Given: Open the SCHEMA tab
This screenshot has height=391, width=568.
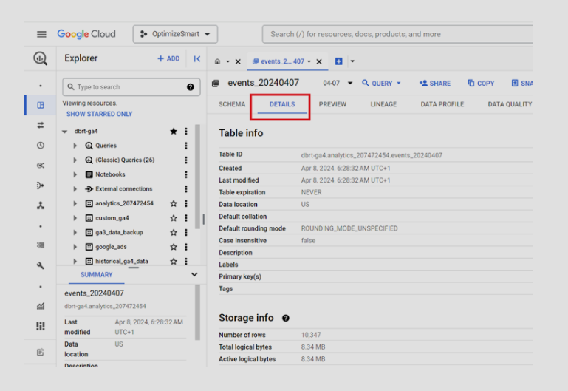Looking at the screenshot, I should 232,104.
